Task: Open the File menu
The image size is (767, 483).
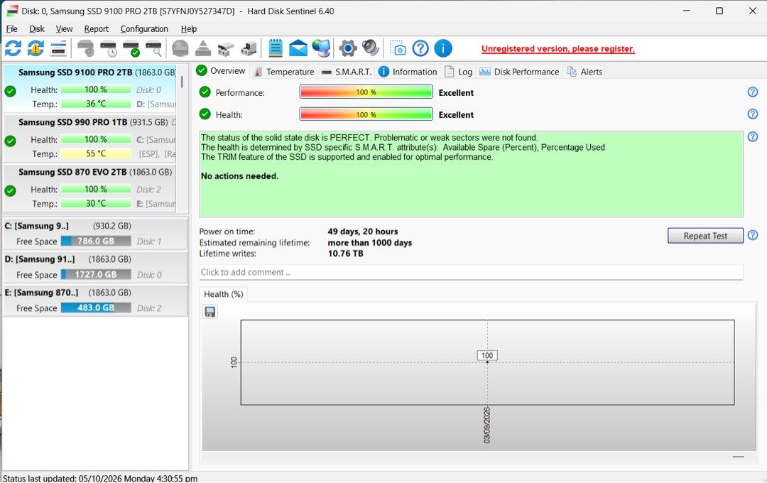Action: 12,29
